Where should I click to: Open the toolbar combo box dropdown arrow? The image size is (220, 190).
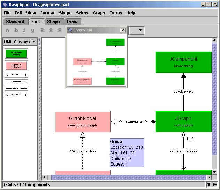140,30
